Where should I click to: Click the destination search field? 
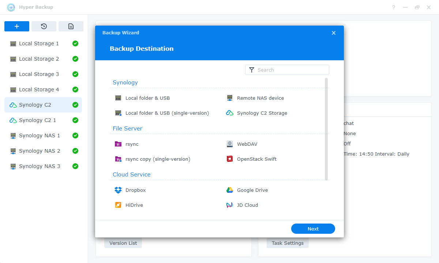point(287,69)
